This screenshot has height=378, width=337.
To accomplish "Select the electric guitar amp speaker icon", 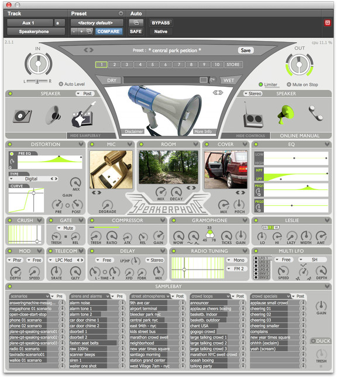I will pyautogui.click(x=83, y=115).
